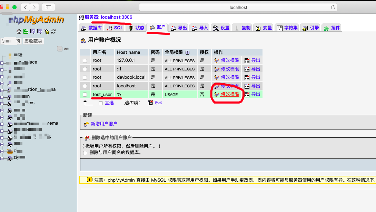
Task: Switch to the 账户 tab
Action: point(158,27)
